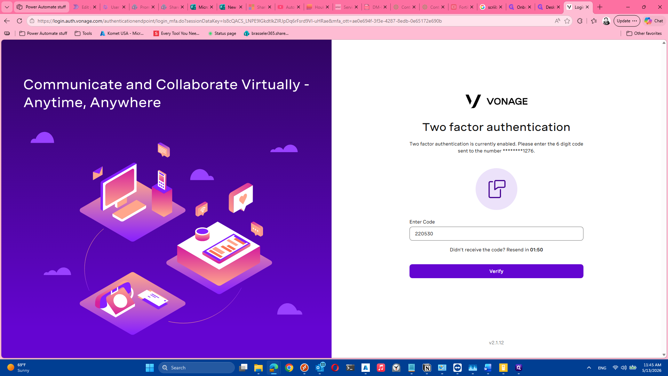668x376 pixels.
Task: Open the browser profile avatar
Action: (x=606, y=21)
